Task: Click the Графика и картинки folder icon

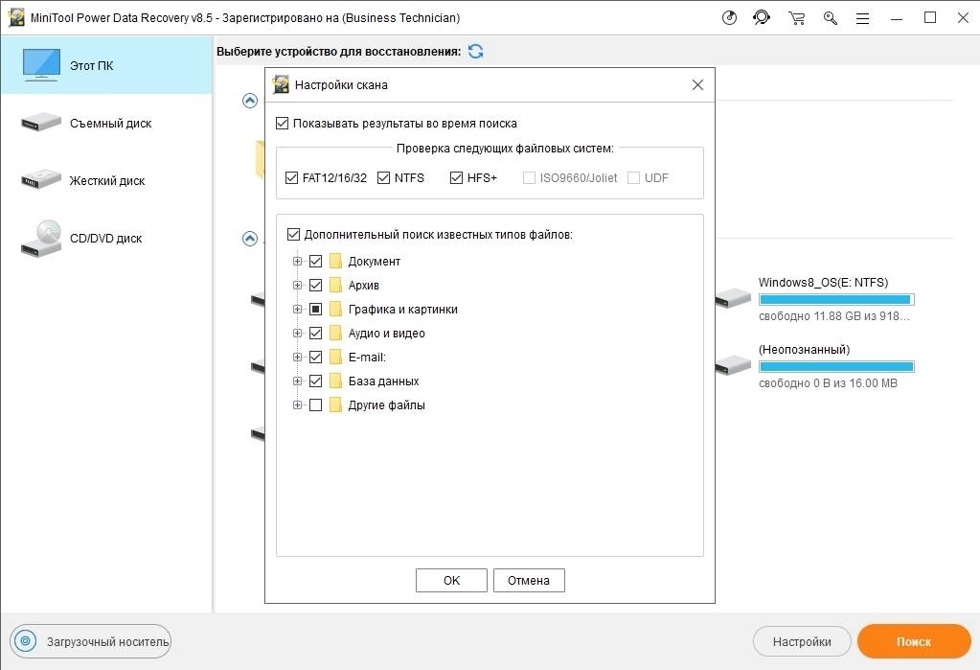Action: (x=336, y=309)
